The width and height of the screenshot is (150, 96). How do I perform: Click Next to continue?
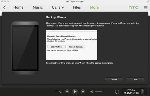136,79
